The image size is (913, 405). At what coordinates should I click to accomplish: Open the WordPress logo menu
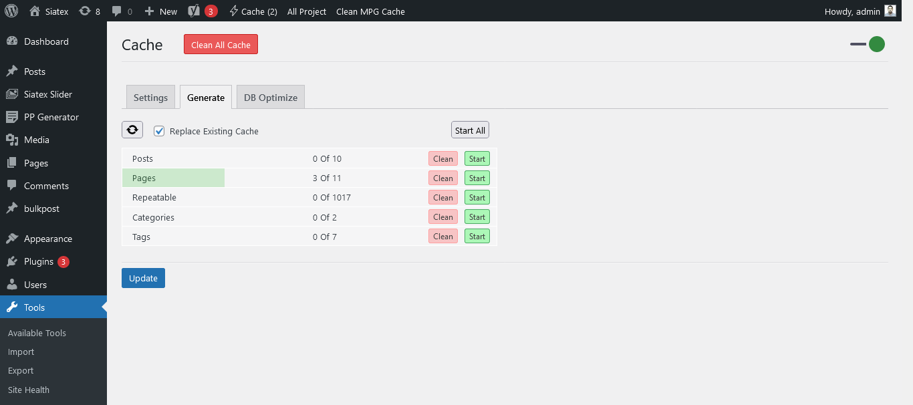pos(10,11)
